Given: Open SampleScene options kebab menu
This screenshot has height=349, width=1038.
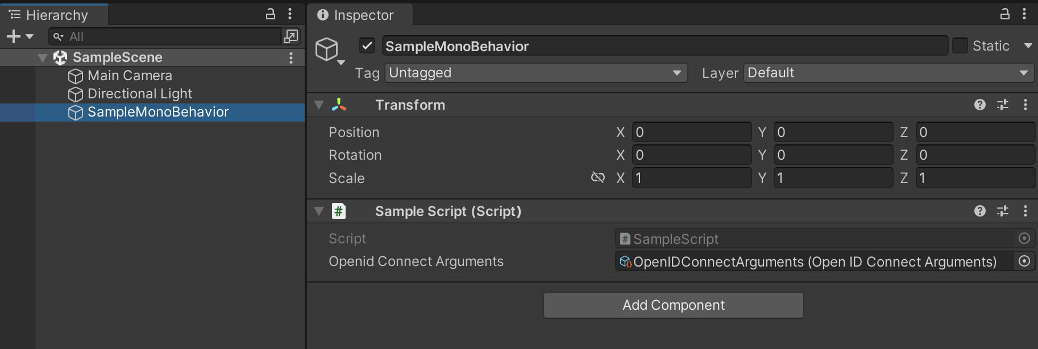Looking at the screenshot, I should click(291, 57).
